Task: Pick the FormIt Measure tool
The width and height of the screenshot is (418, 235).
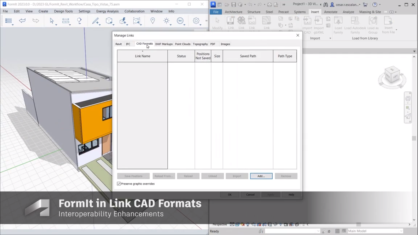Action: (x=65, y=21)
